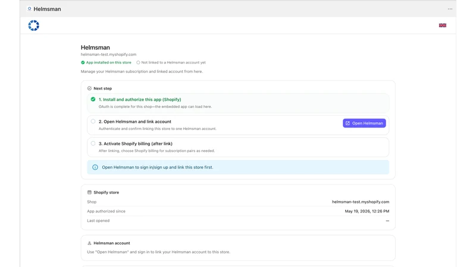476x267 pixels.
Task: Click the 'Helmsman account' section heading
Action: click(x=112, y=243)
